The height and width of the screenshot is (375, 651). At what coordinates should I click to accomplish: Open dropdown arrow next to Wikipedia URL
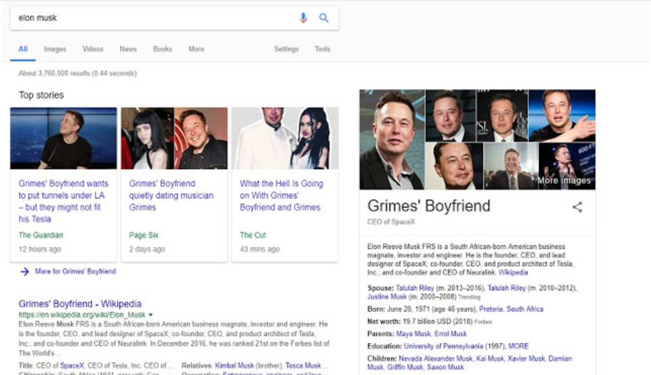151,315
